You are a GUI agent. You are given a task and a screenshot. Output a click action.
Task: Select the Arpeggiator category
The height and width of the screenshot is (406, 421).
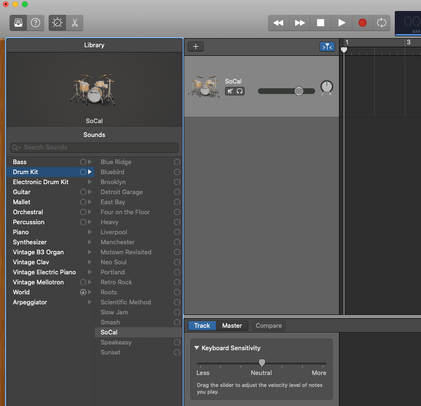(x=51, y=302)
